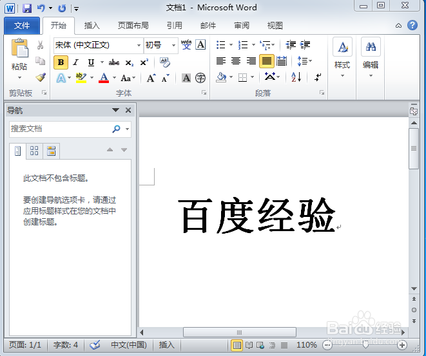Viewport: 426px width, 356px height.
Task: Switch to View (视图) tab
Action: click(x=275, y=26)
